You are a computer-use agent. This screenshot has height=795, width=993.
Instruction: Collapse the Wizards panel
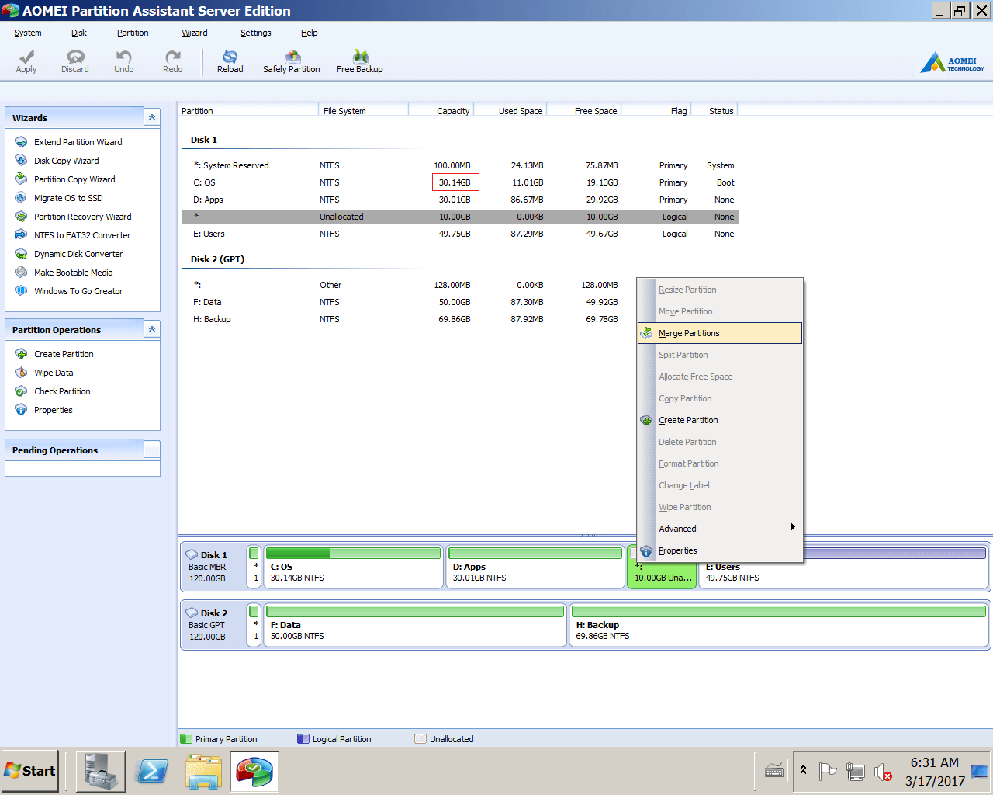152,117
